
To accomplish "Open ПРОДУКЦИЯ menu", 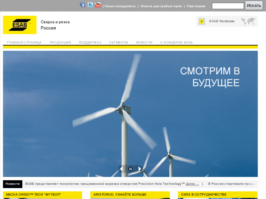I will [x=60, y=42].
